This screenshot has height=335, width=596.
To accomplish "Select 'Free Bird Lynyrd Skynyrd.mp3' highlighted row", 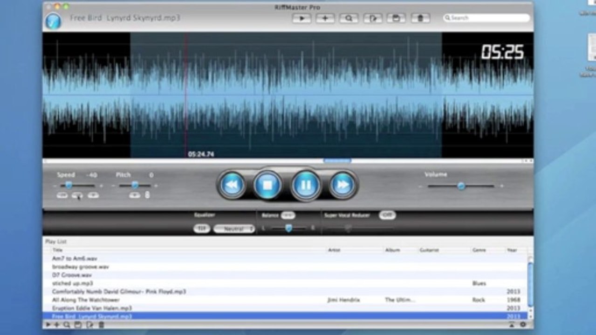I will [x=285, y=316].
